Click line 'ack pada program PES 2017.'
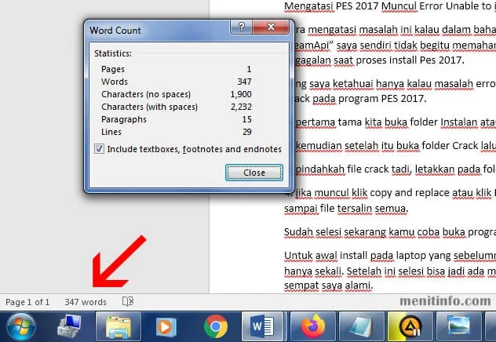 [360, 99]
